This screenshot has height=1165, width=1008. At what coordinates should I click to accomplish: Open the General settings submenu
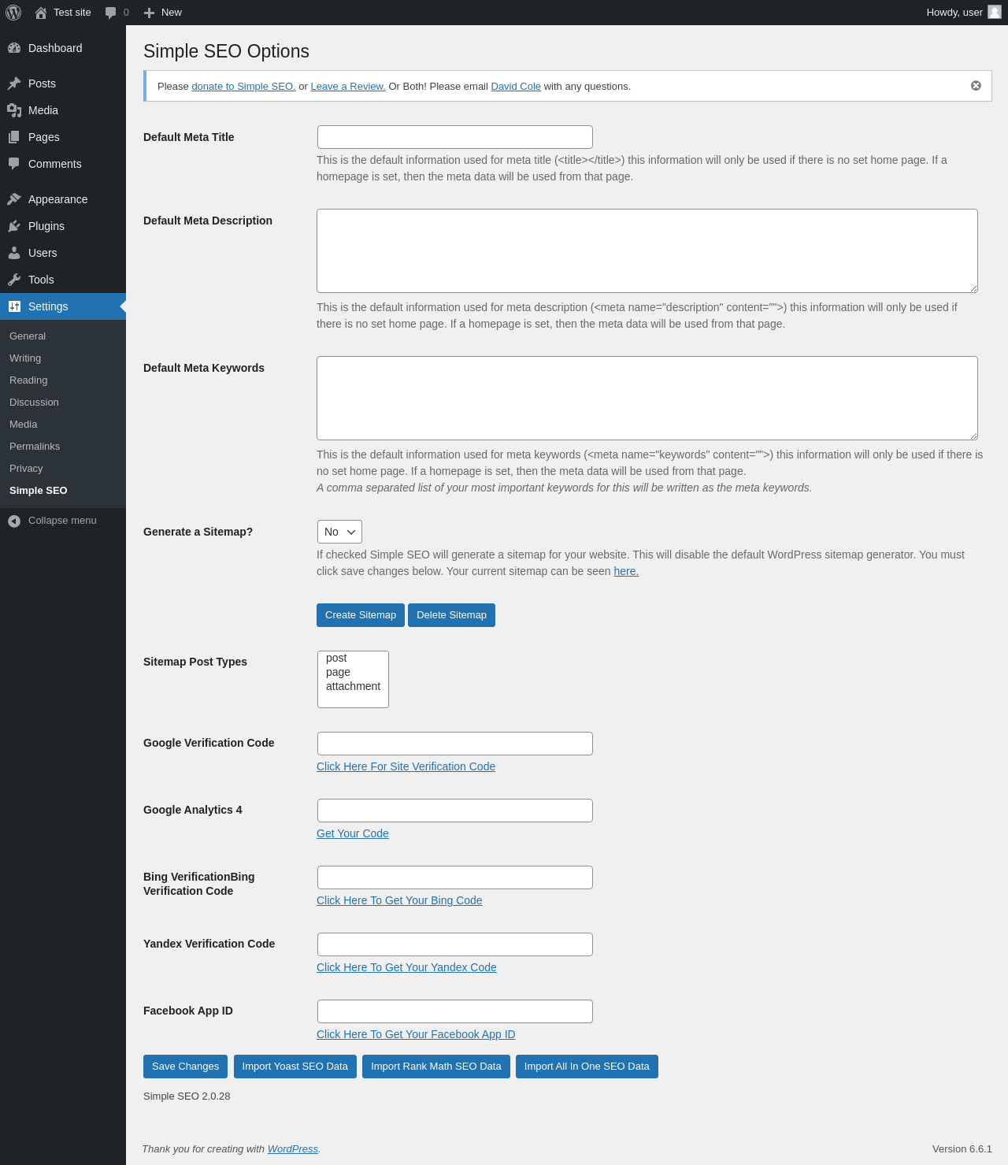point(28,336)
